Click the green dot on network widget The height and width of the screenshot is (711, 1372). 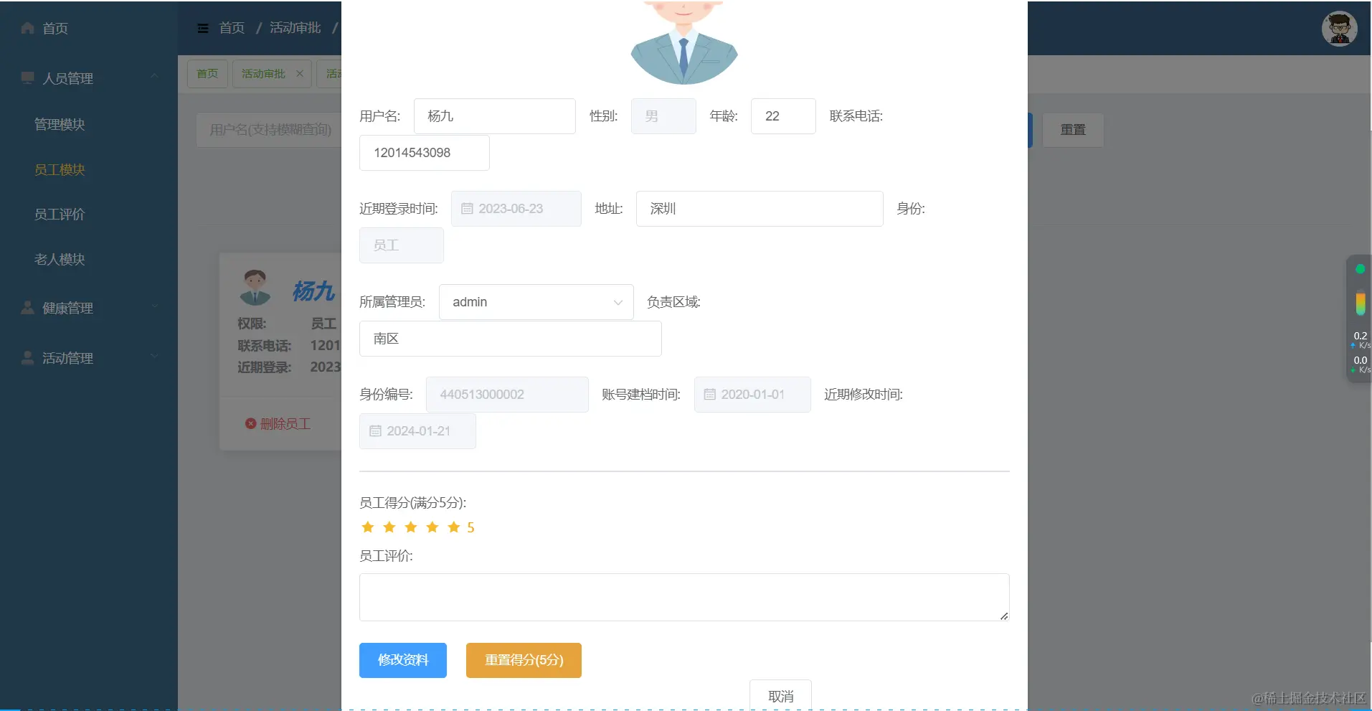point(1360,269)
